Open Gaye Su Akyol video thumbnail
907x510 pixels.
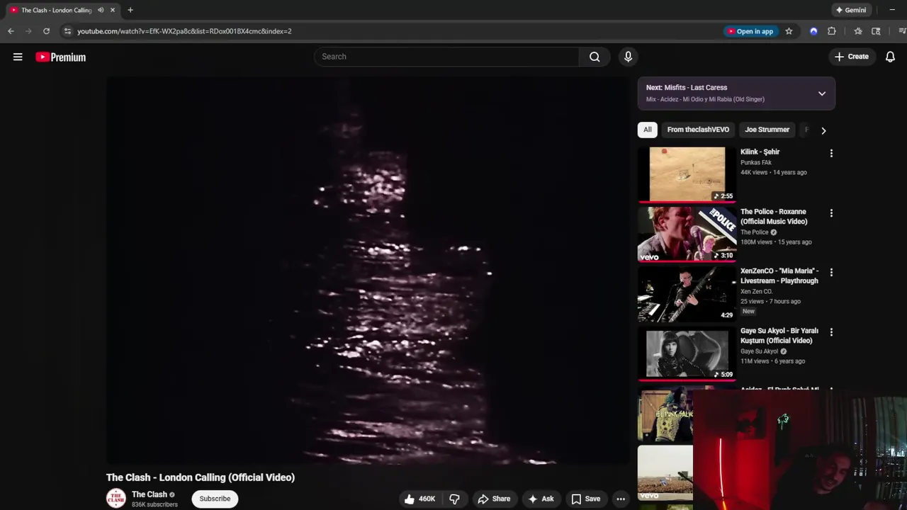point(687,353)
